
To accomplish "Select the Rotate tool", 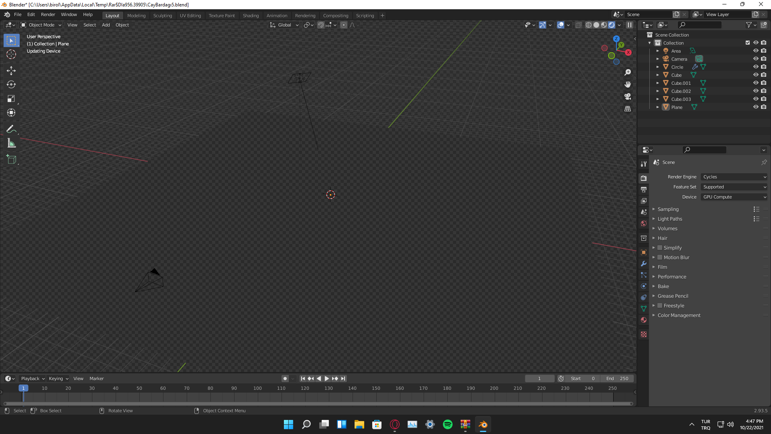I will coord(11,84).
